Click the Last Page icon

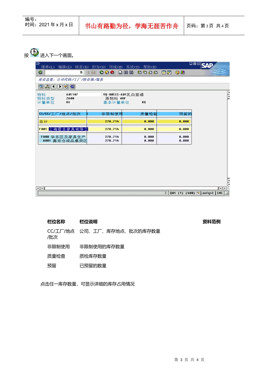click(x=156, y=73)
